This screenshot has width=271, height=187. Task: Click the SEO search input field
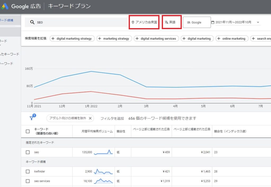pyautogui.click(x=76, y=22)
